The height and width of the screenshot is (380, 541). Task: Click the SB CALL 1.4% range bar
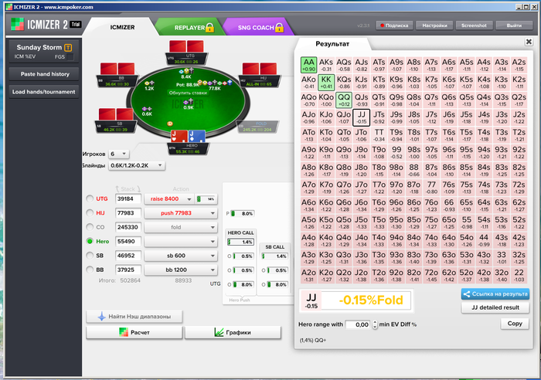point(274,256)
